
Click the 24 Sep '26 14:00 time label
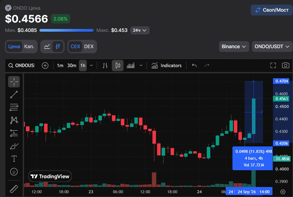253,192
